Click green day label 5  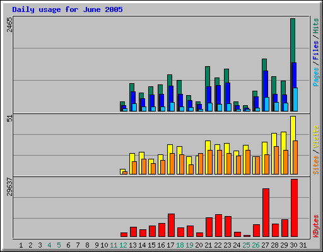pyautogui.click(x=59, y=245)
